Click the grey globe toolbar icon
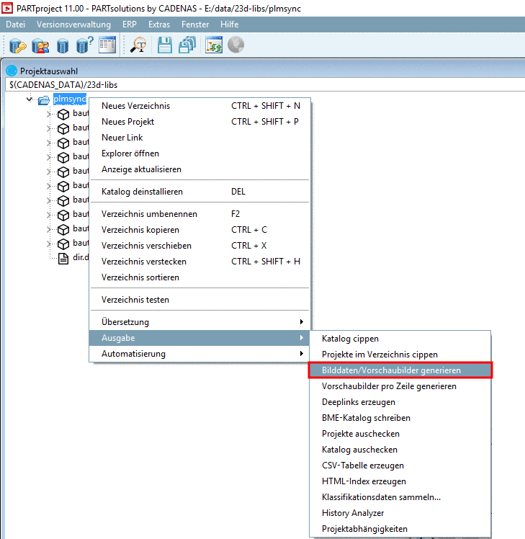 point(235,45)
